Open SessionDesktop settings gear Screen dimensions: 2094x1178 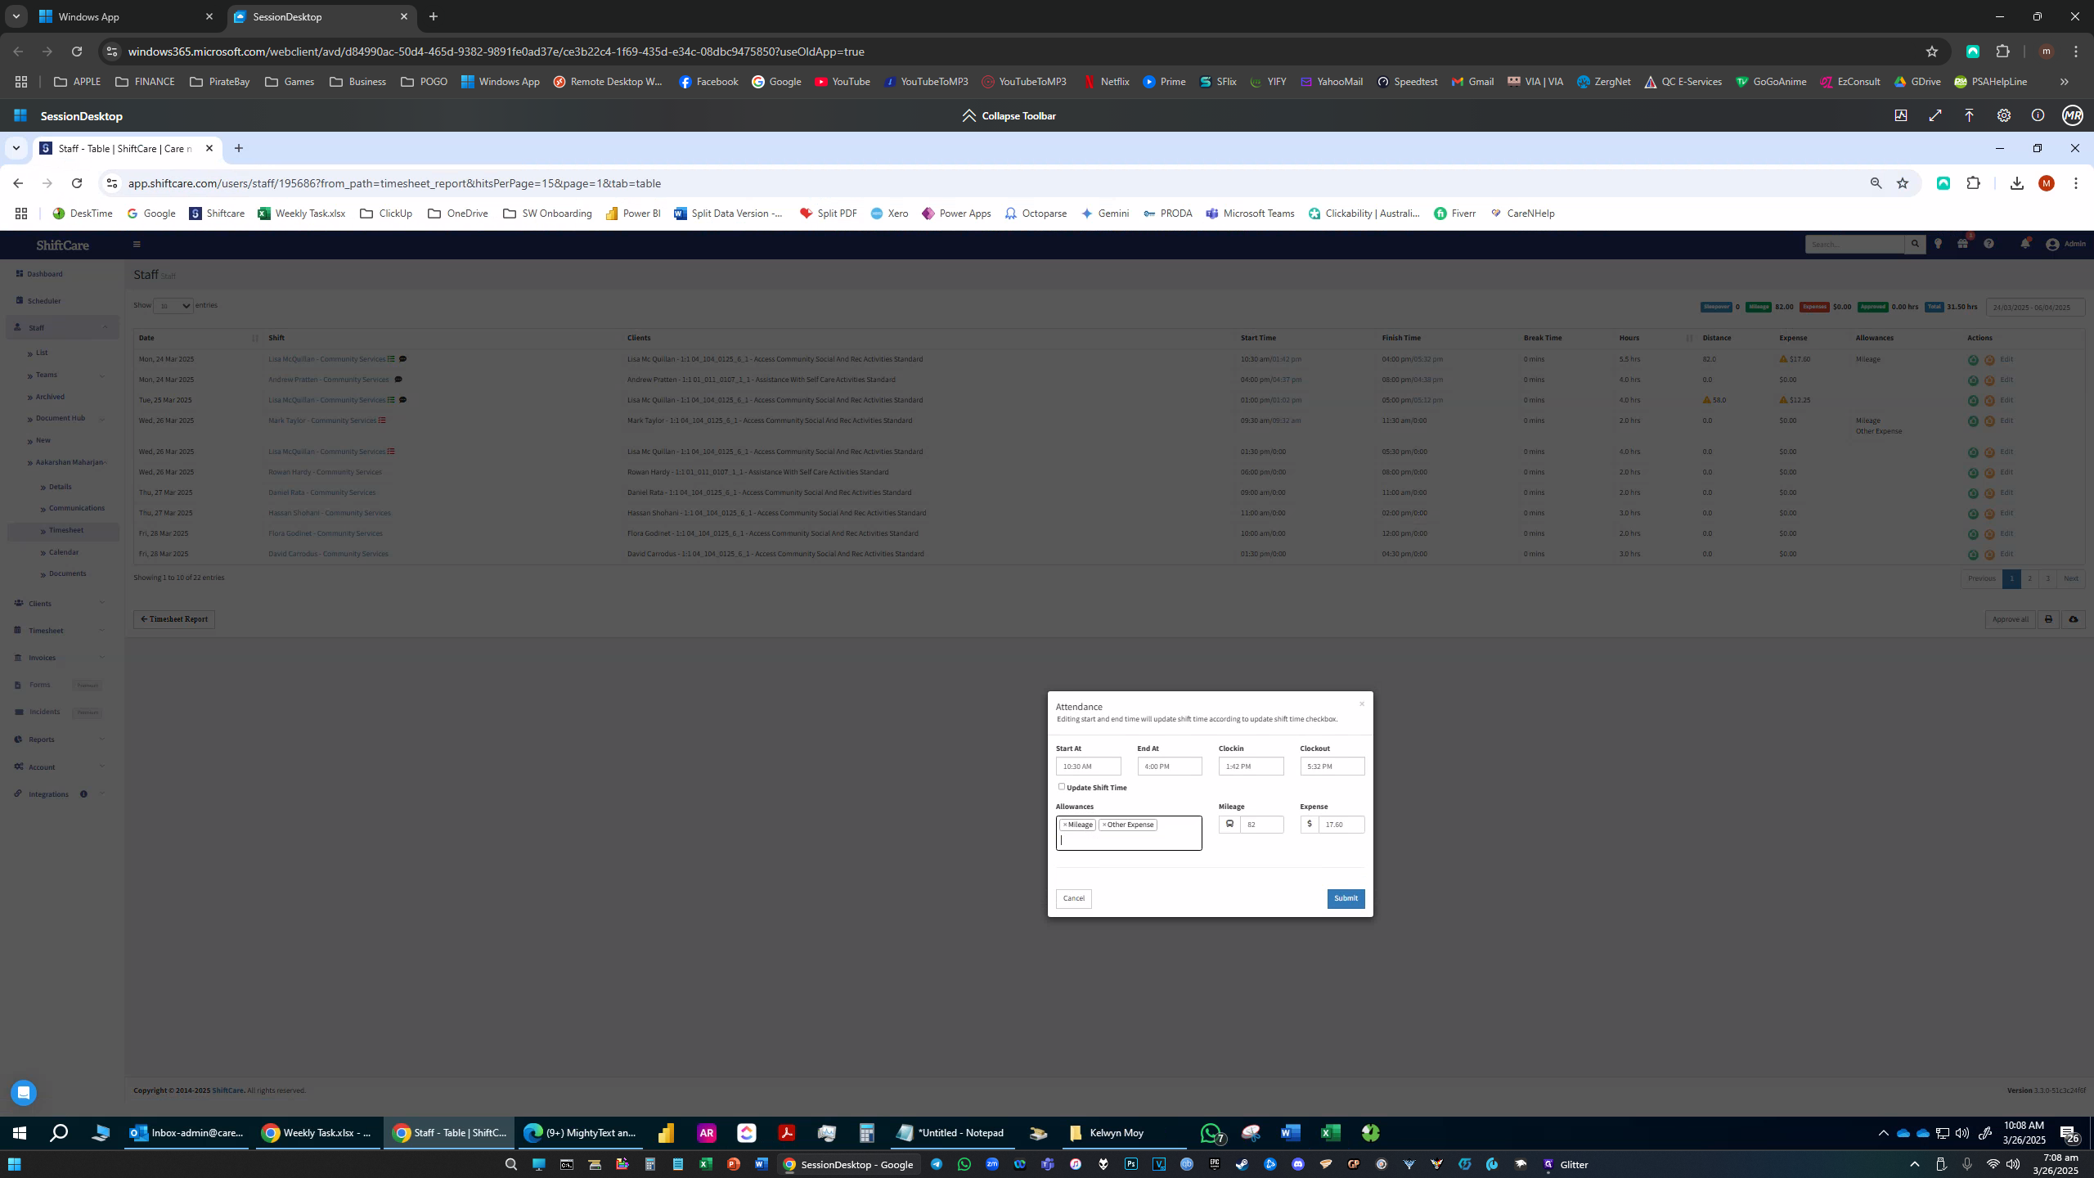2003,115
